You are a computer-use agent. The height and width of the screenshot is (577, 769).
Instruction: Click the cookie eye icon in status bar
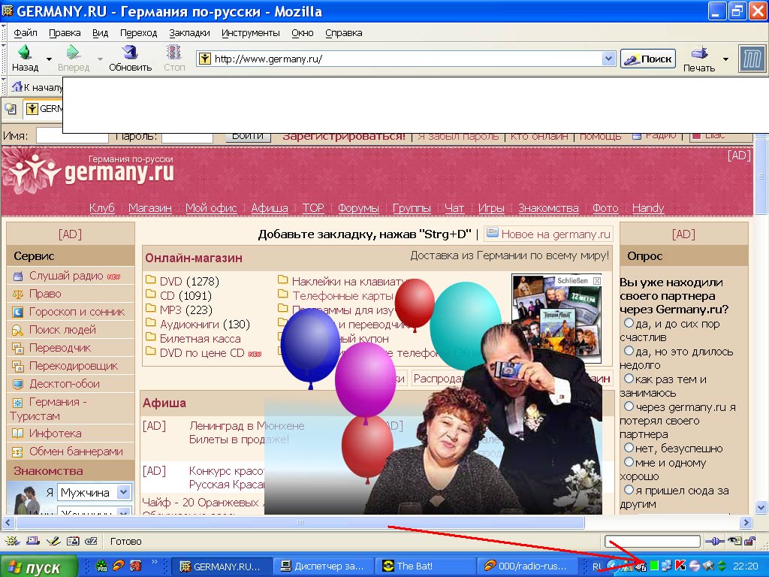(x=734, y=541)
